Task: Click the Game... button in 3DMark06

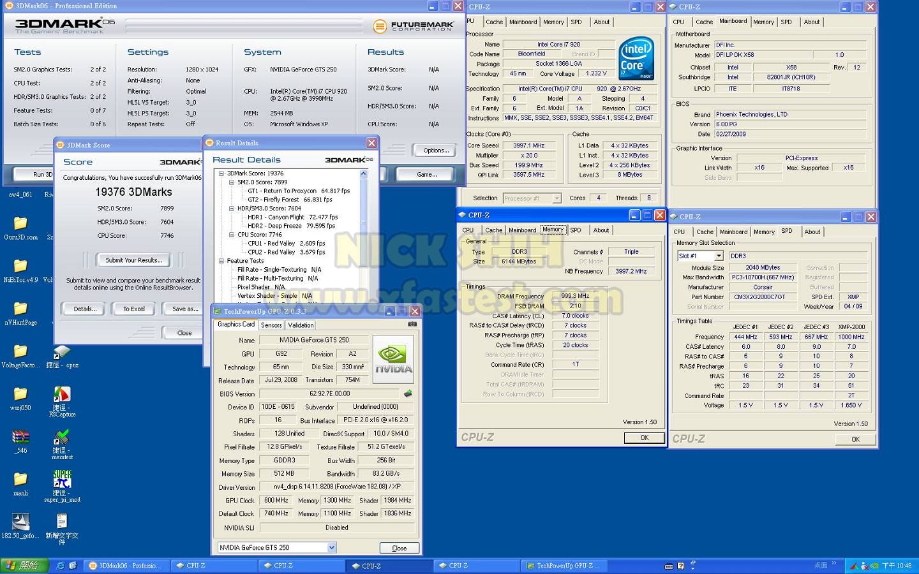Action: 426,174
